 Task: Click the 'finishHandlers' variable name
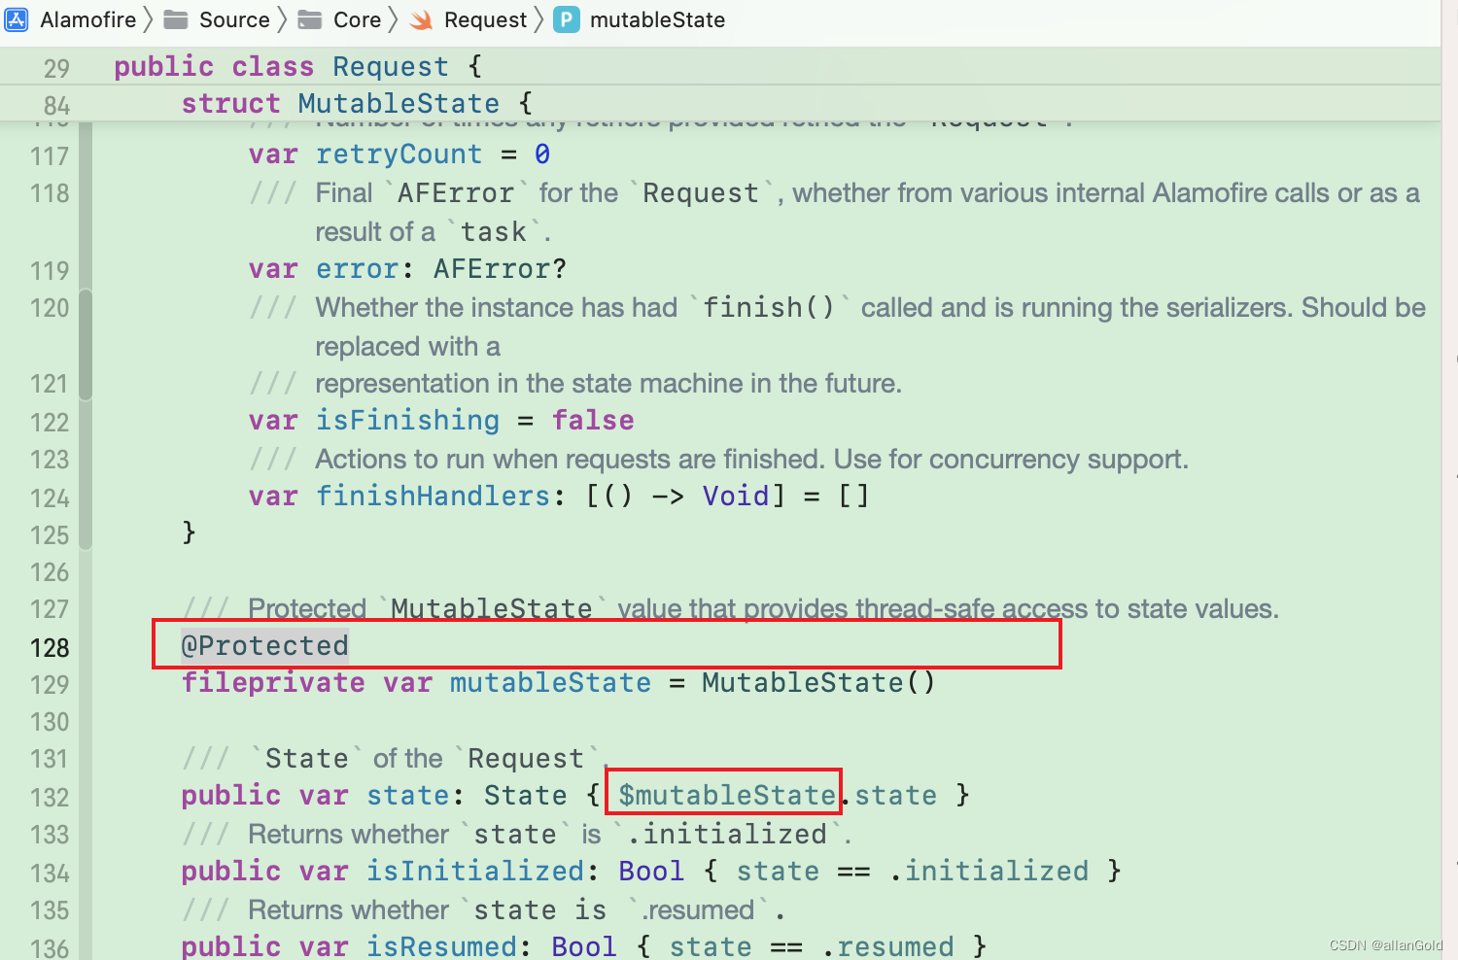coord(433,497)
